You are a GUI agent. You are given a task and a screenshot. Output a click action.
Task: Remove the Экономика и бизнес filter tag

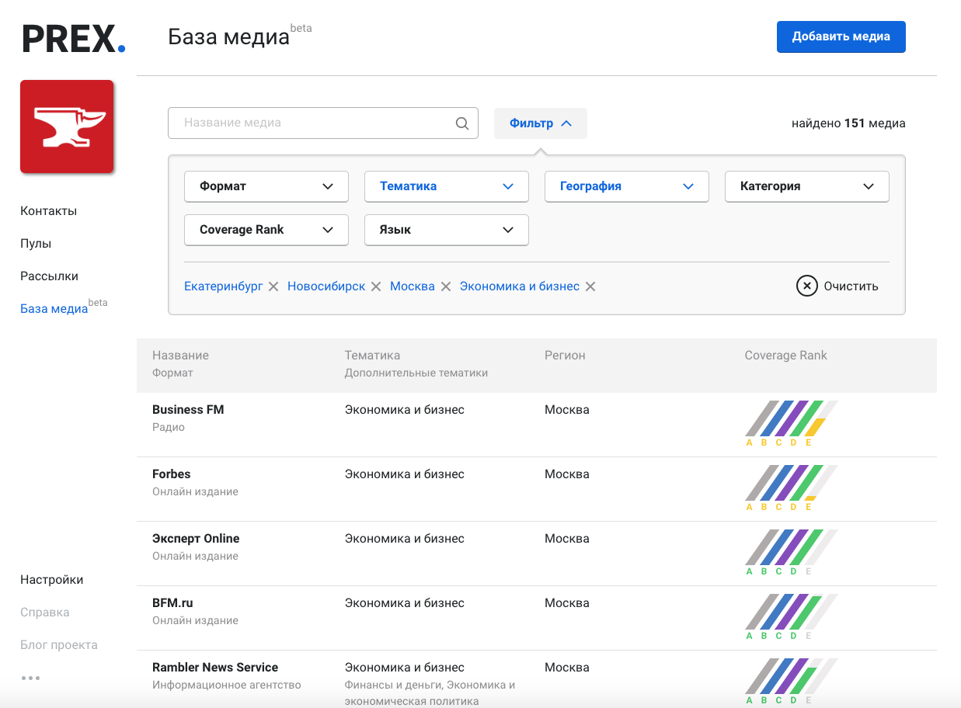pos(590,286)
